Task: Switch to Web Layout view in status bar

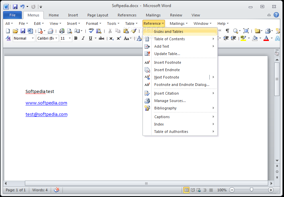Action: tap(199, 190)
